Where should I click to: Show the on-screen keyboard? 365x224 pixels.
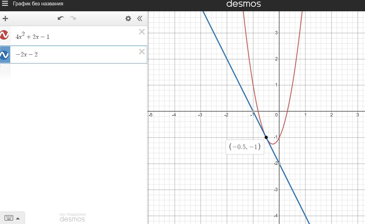tap(9, 218)
